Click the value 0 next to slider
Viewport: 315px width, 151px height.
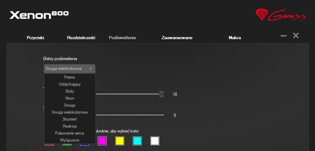pos(175,115)
